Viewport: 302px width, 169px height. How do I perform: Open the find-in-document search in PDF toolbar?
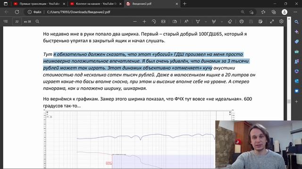(37, 22)
